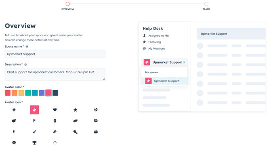The height and width of the screenshot is (151, 271).
Task: Click the Following star icon in preview
Action: point(144,42)
